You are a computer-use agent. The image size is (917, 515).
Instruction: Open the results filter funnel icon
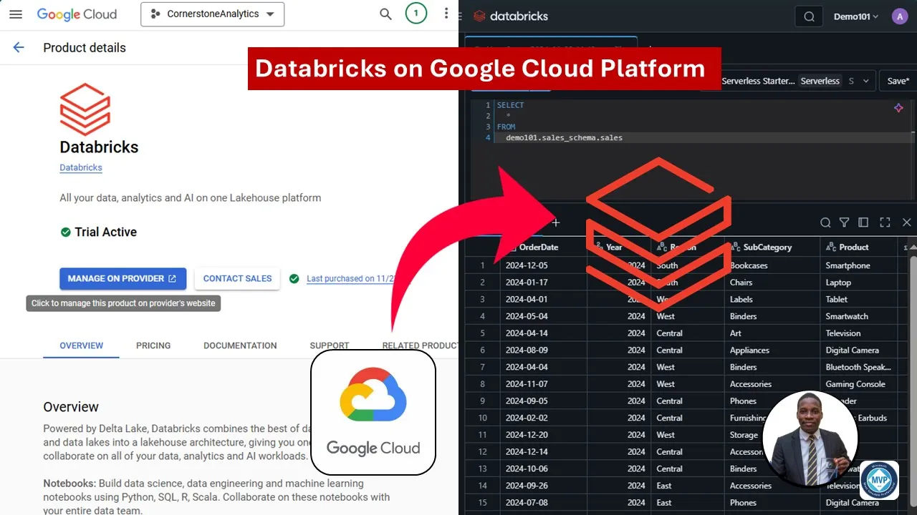844,222
